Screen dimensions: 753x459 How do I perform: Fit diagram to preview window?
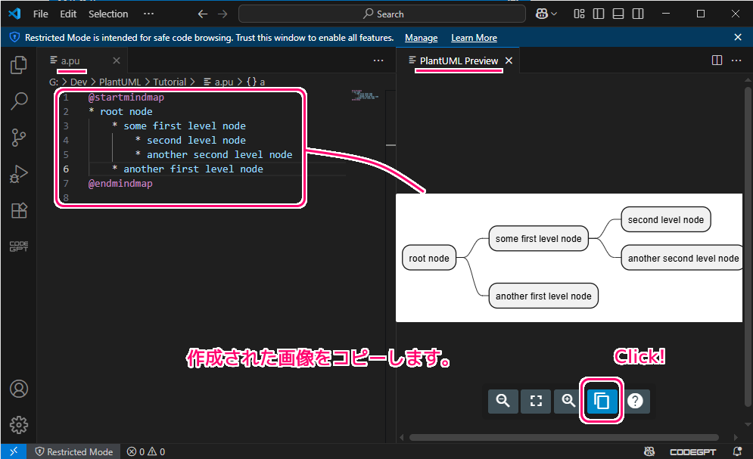(x=536, y=401)
